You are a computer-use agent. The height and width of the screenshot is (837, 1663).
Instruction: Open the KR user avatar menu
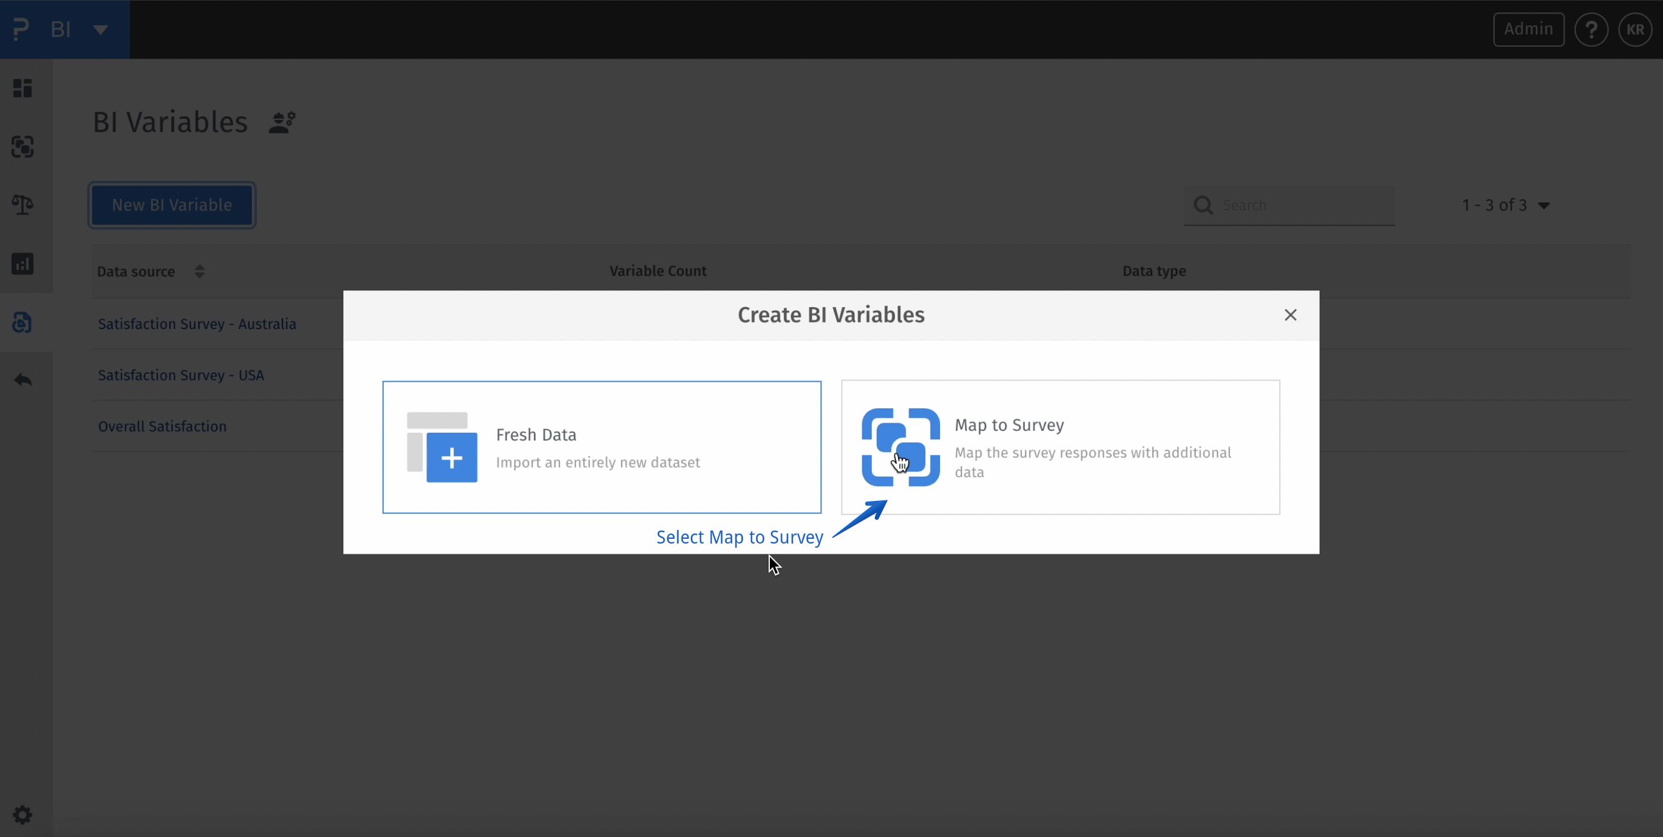pos(1635,30)
